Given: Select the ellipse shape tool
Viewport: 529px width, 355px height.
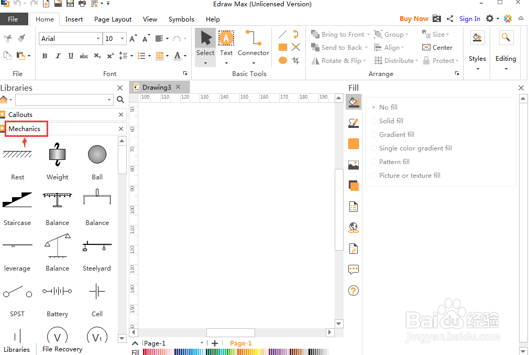Looking at the screenshot, I should (283, 60).
